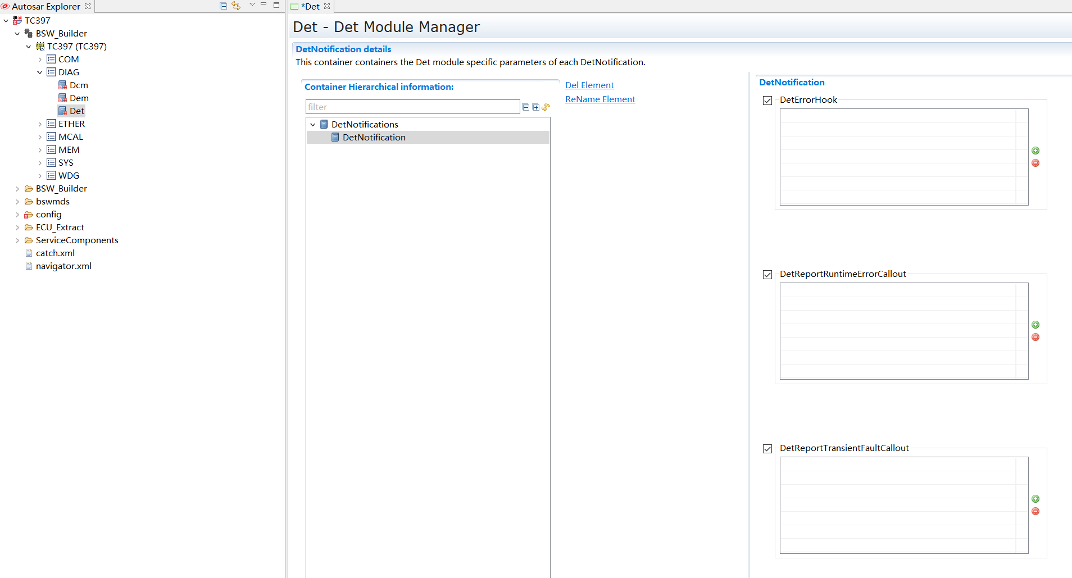Switch to the *Det editor tab

[312, 6]
